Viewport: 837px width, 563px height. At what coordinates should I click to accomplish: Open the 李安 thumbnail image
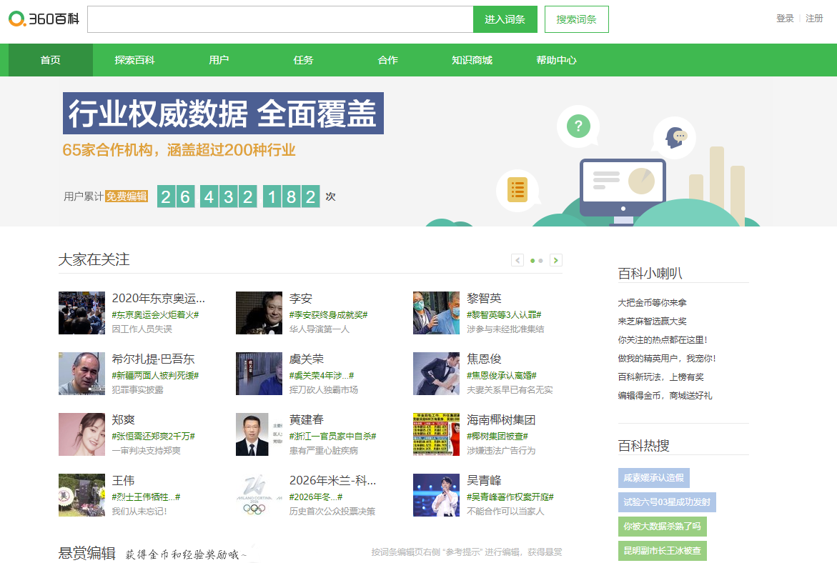point(259,313)
